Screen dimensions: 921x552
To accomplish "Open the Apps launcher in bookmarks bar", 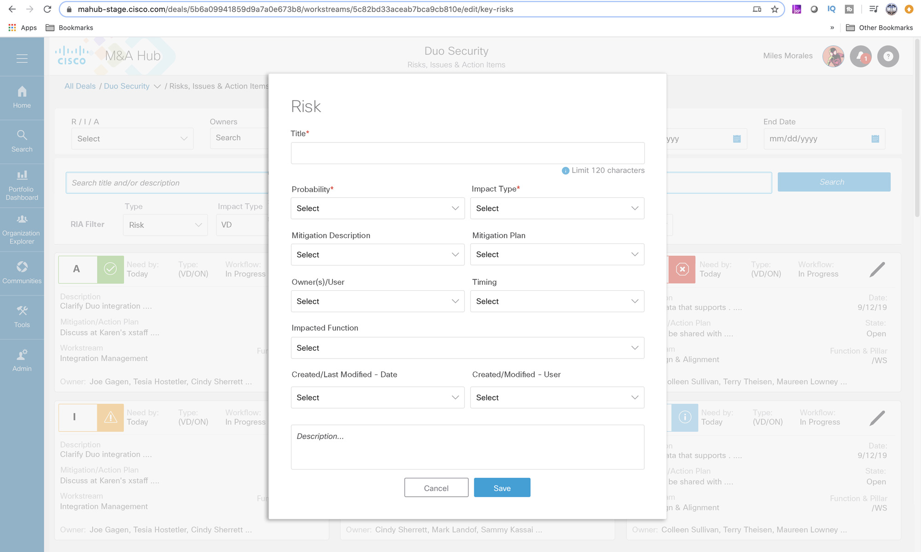I will pos(23,28).
